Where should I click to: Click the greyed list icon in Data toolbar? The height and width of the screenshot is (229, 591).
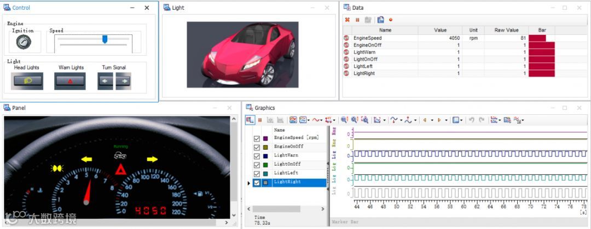tap(368, 20)
